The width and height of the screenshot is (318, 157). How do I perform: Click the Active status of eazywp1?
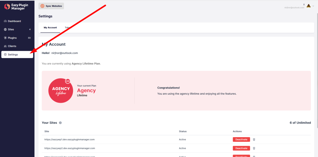[x=182, y=139]
